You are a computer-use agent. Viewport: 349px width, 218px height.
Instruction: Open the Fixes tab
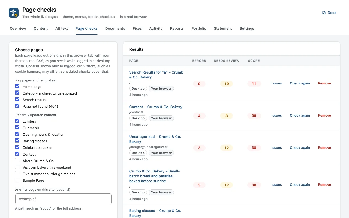point(137,28)
